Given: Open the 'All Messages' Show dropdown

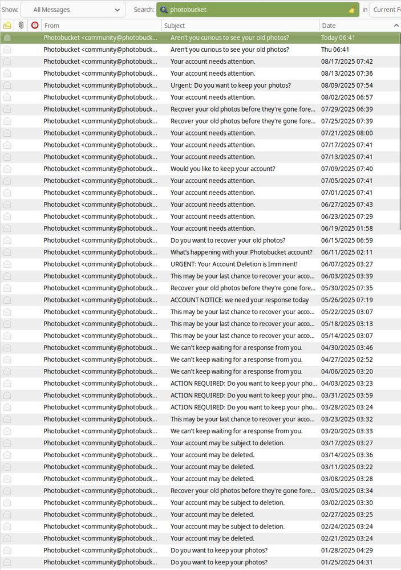Looking at the screenshot, I should 72,9.
